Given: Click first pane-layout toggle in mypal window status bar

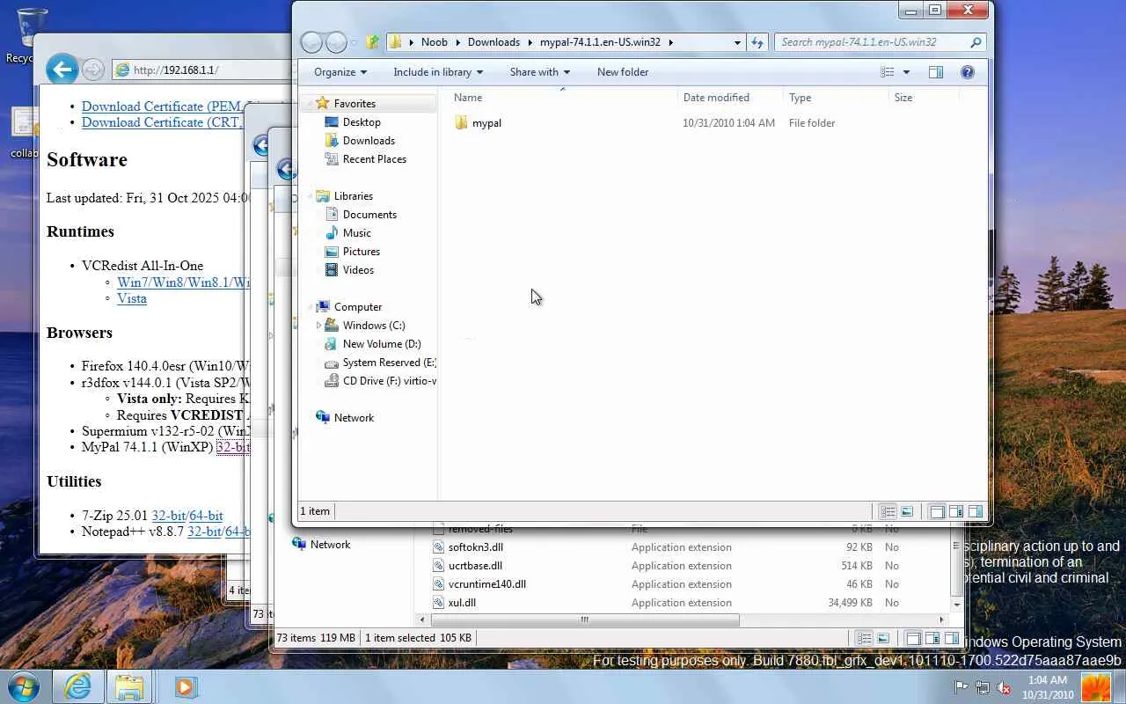Looking at the screenshot, I should pos(937,511).
